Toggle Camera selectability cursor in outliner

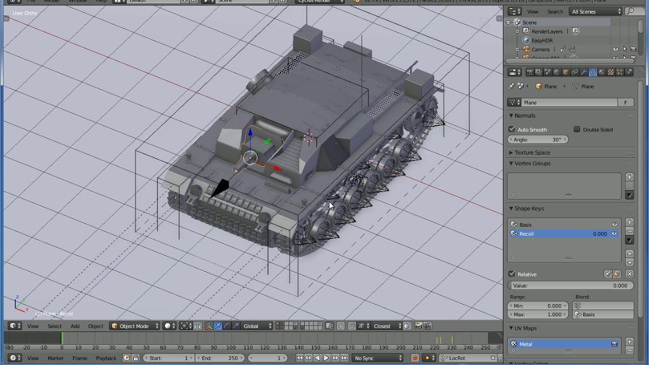(x=625, y=49)
